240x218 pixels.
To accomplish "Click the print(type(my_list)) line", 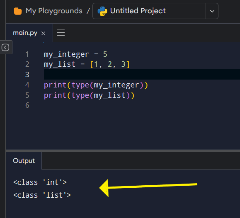I will (x=89, y=95).
